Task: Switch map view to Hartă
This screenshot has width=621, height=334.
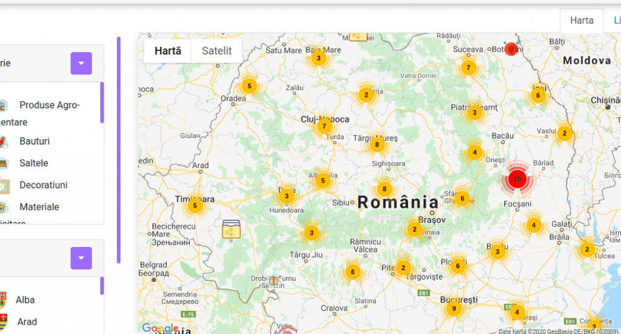Action: click(x=168, y=51)
